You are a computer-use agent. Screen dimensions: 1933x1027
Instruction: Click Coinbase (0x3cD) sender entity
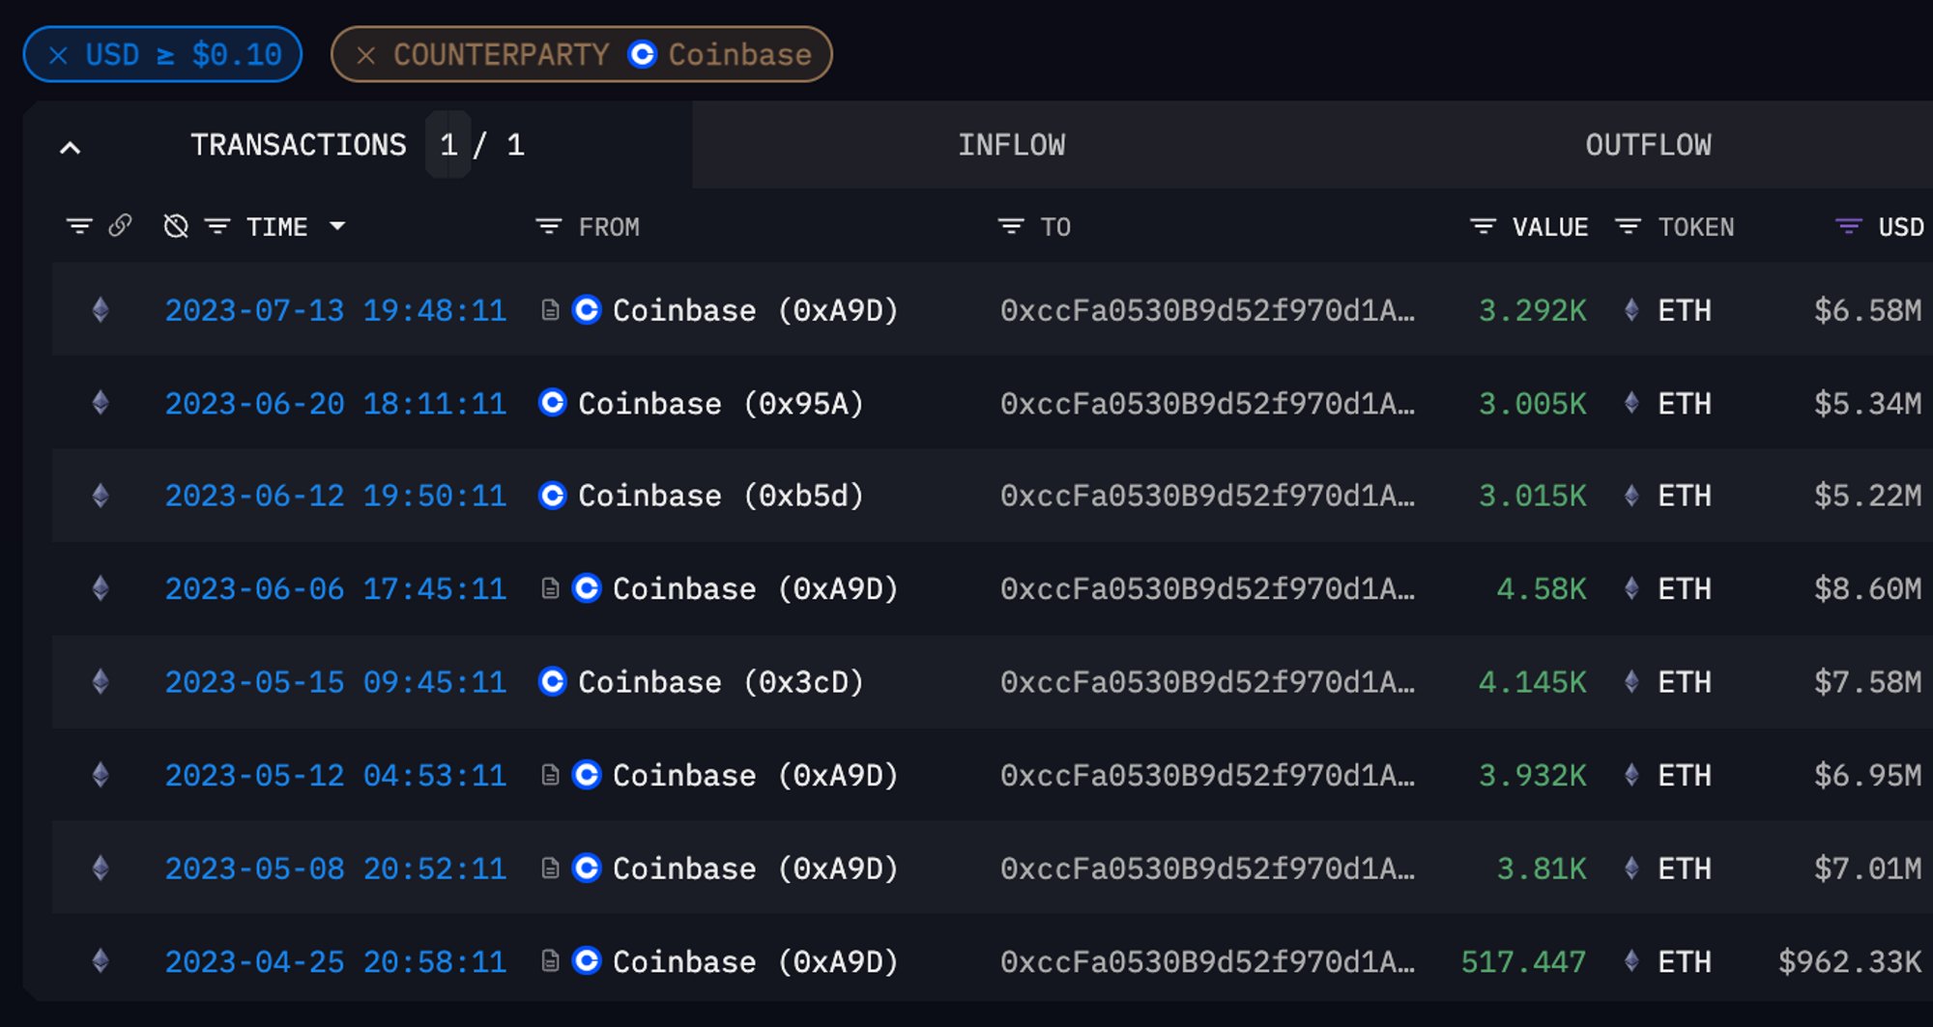coord(720,682)
